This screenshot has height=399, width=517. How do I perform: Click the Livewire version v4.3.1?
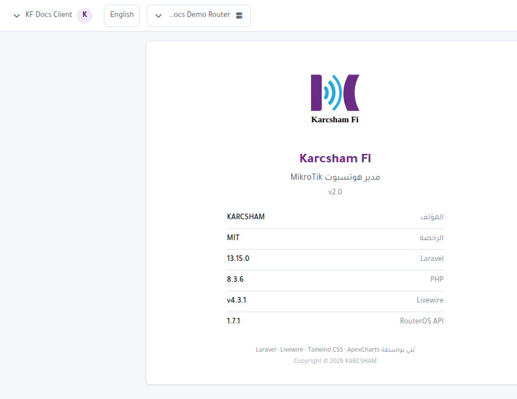[236, 300]
